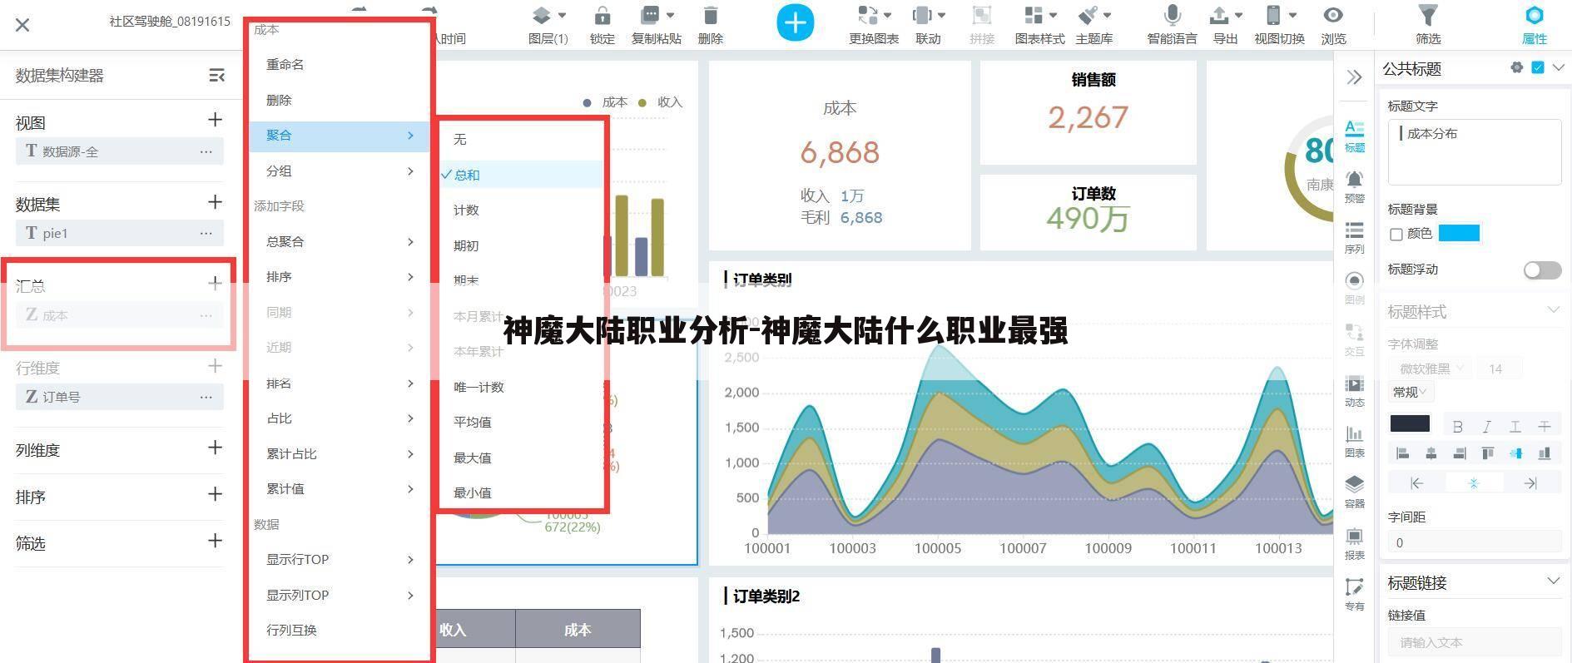Open the 专有 sidebar icon
Image resolution: width=1572 pixels, height=663 pixels.
1354,594
